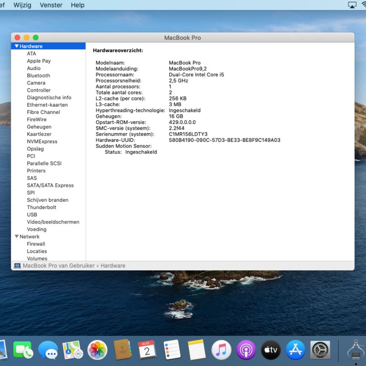The width and height of the screenshot is (366, 366).
Task: Open the Music app in Dock
Action: coord(221,350)
